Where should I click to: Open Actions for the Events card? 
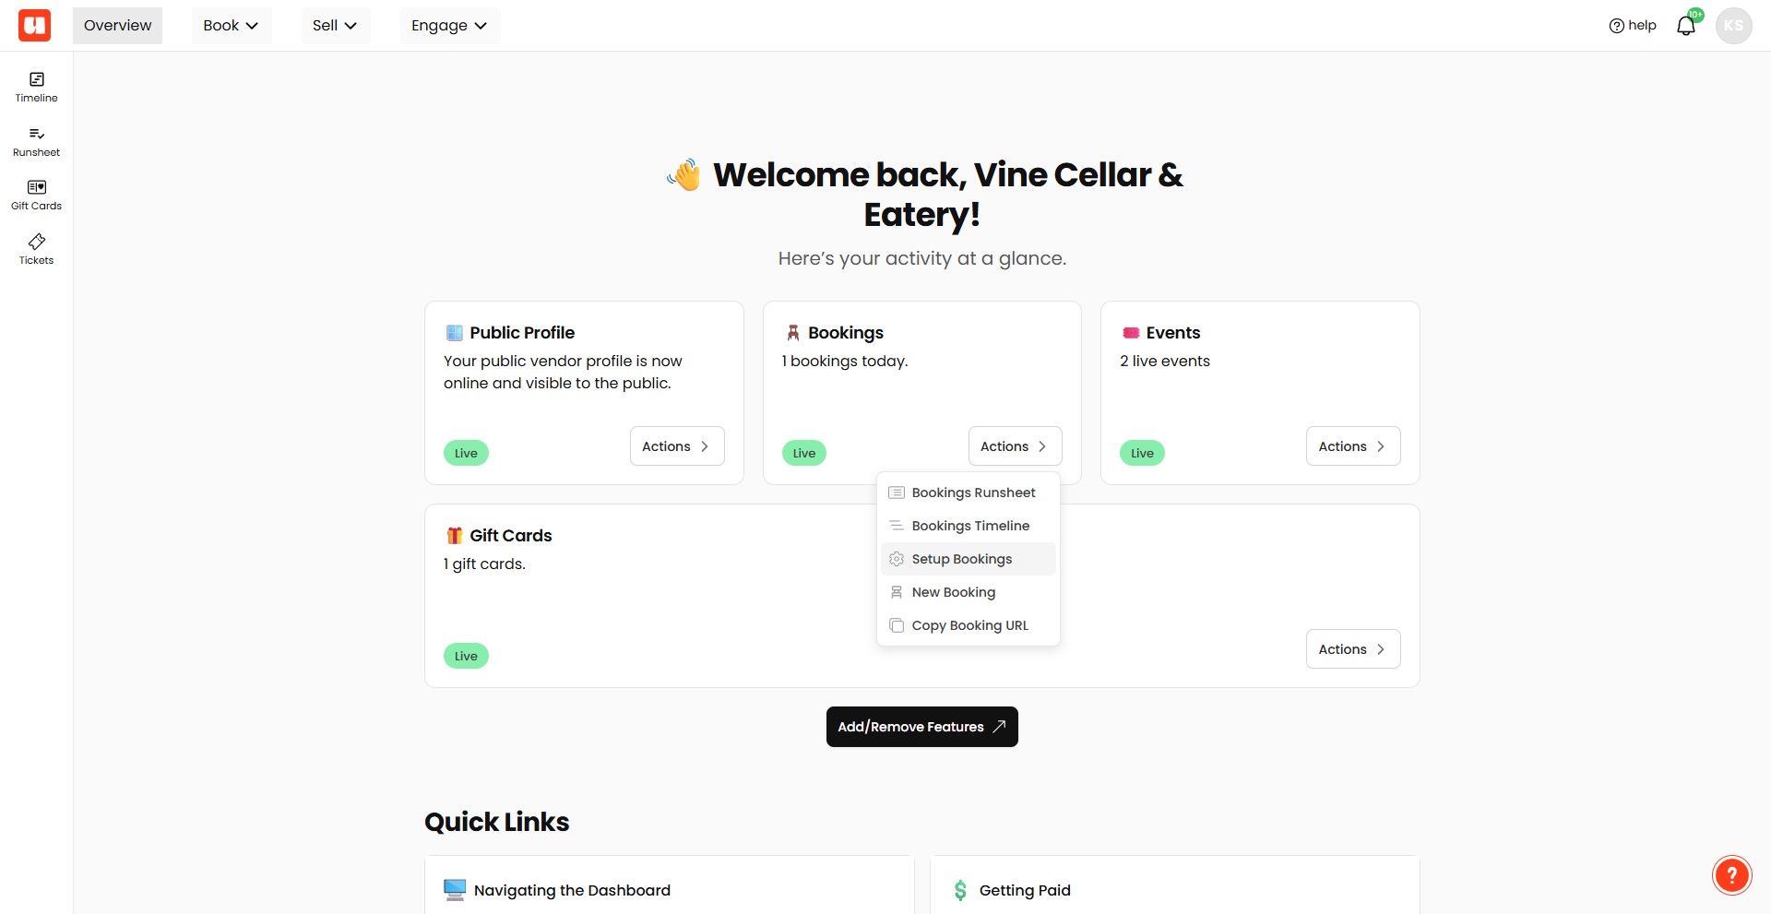(x=1353, y=446)
